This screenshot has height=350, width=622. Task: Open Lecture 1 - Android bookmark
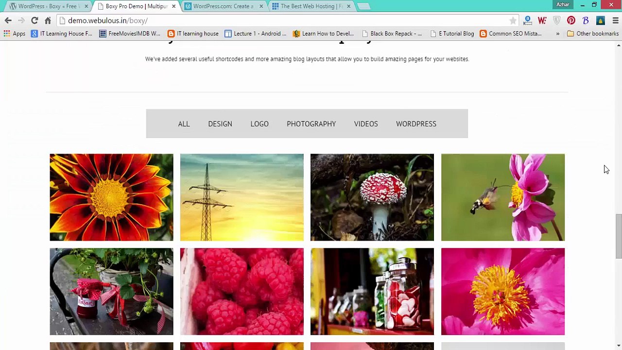[x=256, y=34]
